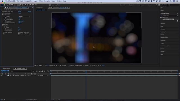Select the Clone Stamp tool
Screen dimensions: 180x101
[28, 5]
